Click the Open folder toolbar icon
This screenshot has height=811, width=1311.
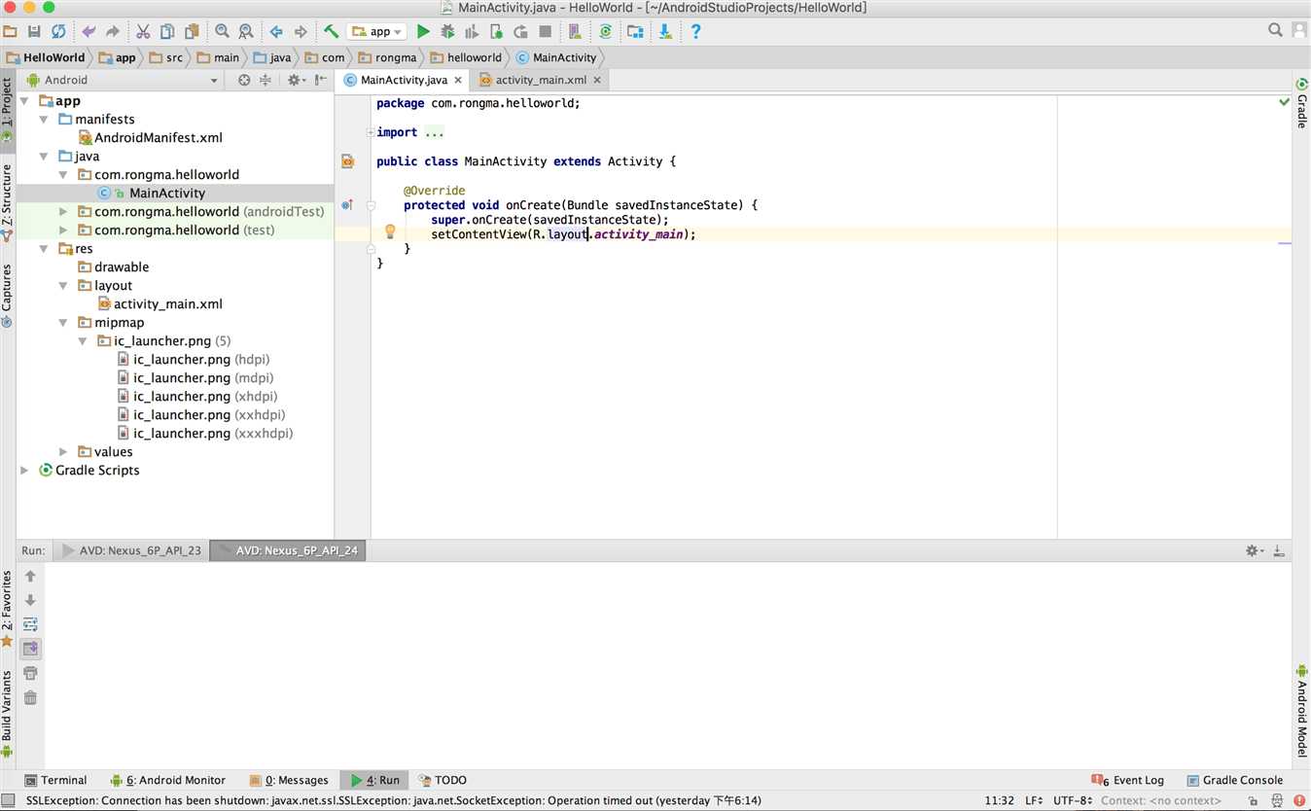[10, 31]
